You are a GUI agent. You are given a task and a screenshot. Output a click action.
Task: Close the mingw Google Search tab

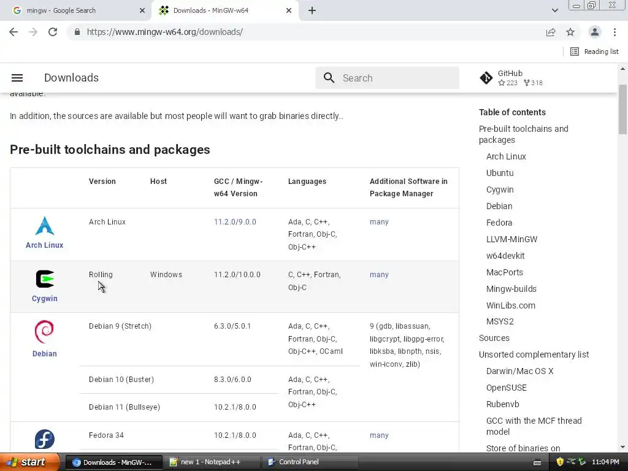[142, 10]
